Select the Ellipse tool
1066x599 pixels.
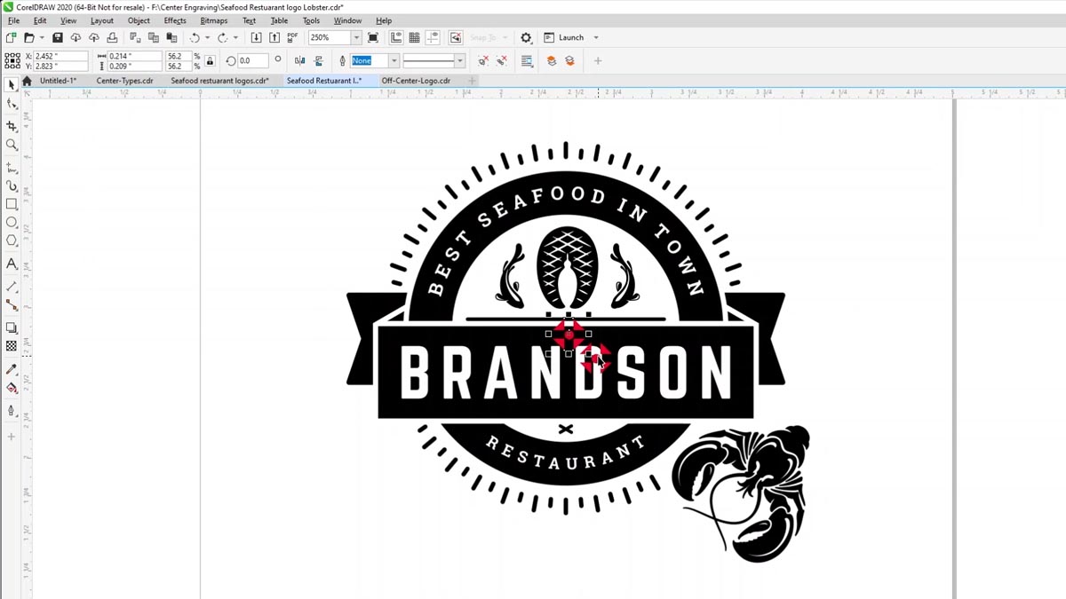(x=12, y=223)
